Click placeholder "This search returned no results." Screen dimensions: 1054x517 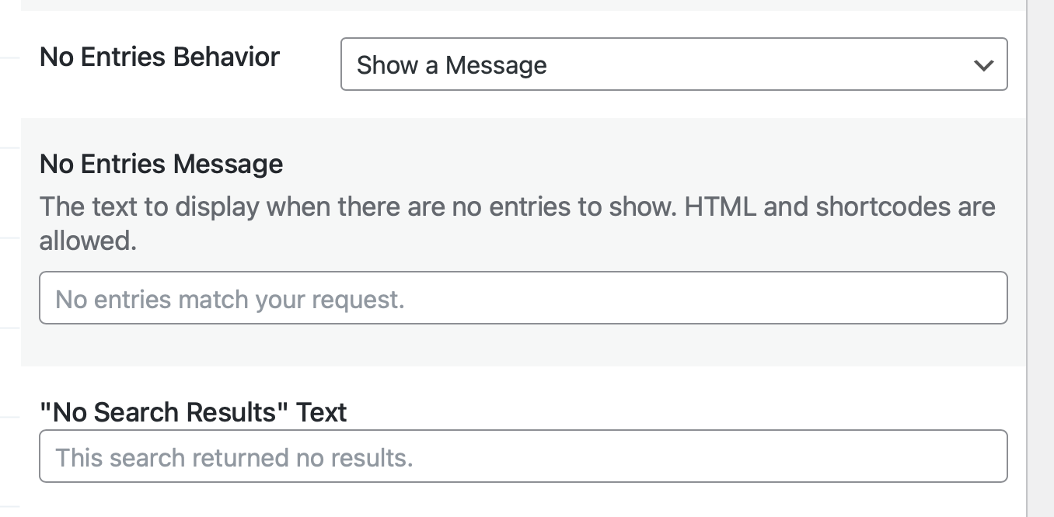tap(234, 457)
